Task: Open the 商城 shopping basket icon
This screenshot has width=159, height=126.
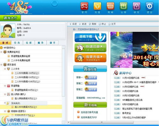Action: point(111,6)
